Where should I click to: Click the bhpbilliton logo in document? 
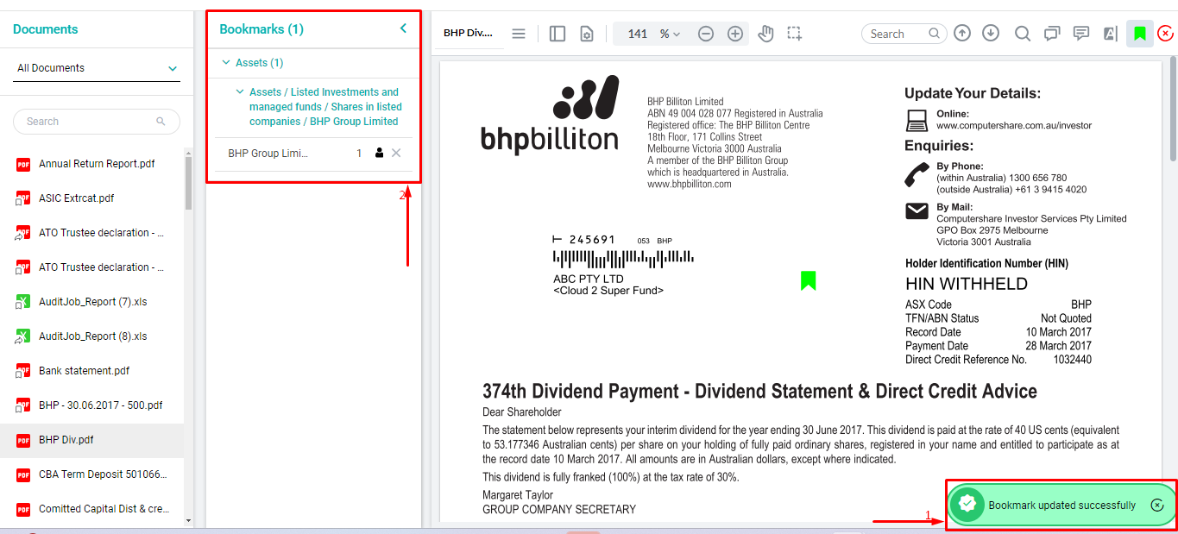coord(550,116)
